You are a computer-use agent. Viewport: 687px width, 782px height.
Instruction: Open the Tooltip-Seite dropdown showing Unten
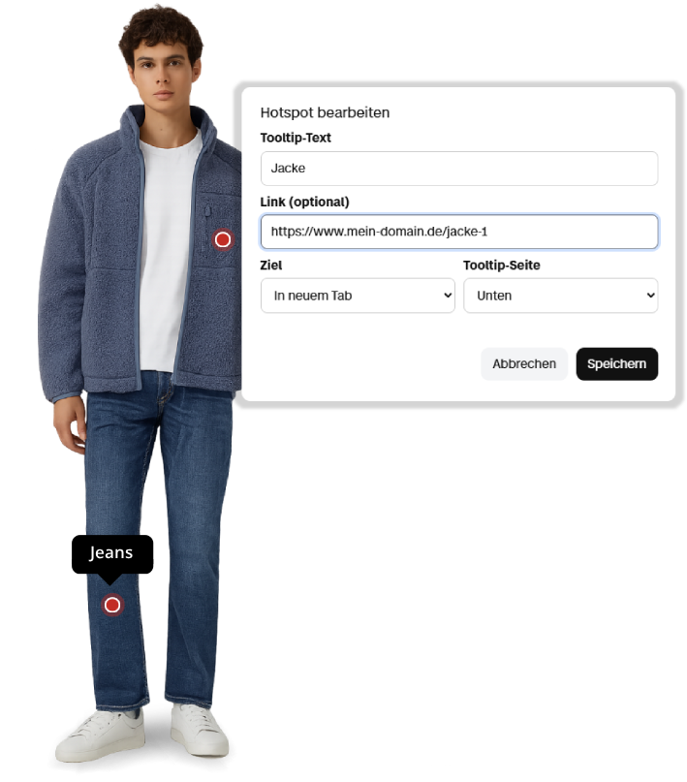click(560, 296)
